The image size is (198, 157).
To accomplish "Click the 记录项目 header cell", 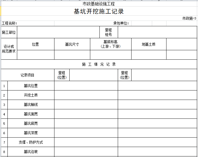I will (x=28, y=75).
